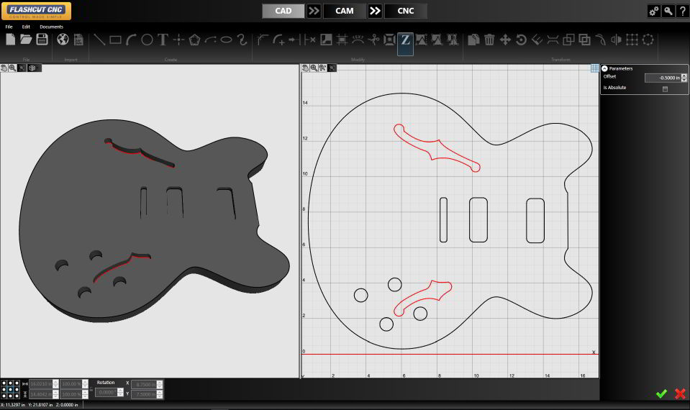Click the scissors trim tool
Image resolution: width=690 pixels, height=410 pixels.
pos(373,40)
